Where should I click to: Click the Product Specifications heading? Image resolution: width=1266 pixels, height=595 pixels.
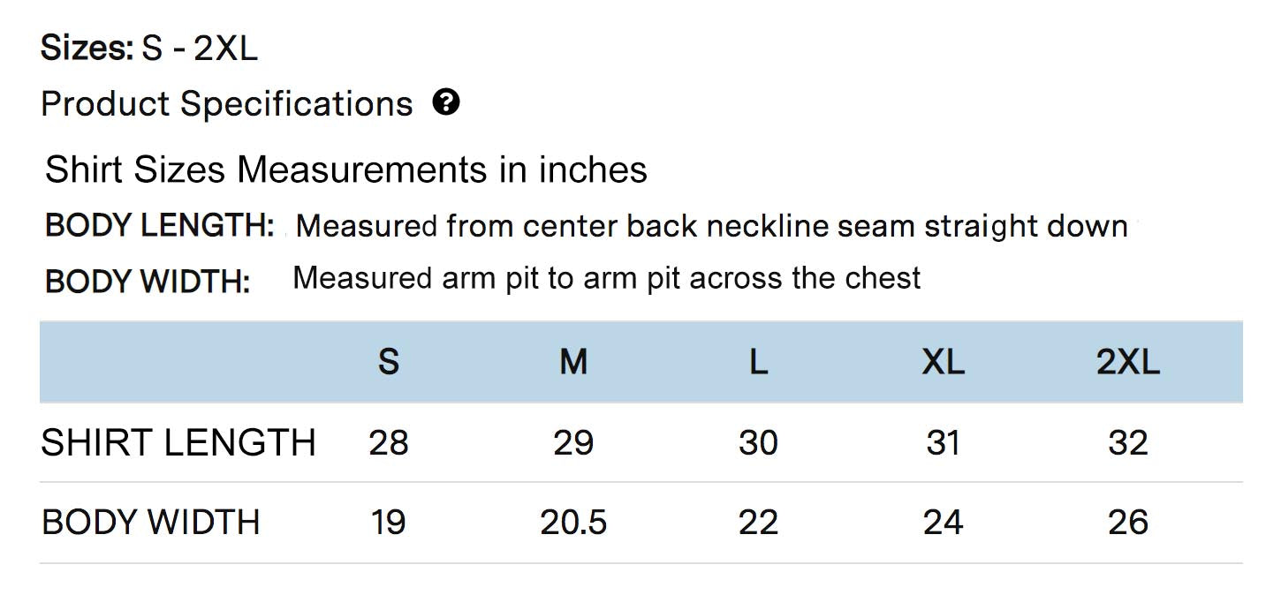227,104
